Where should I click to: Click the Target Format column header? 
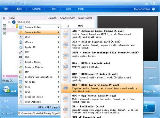pyautogui.click(x=85, y=18)
